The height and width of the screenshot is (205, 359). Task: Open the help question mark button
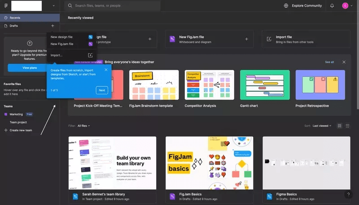[x=349, y=195]
